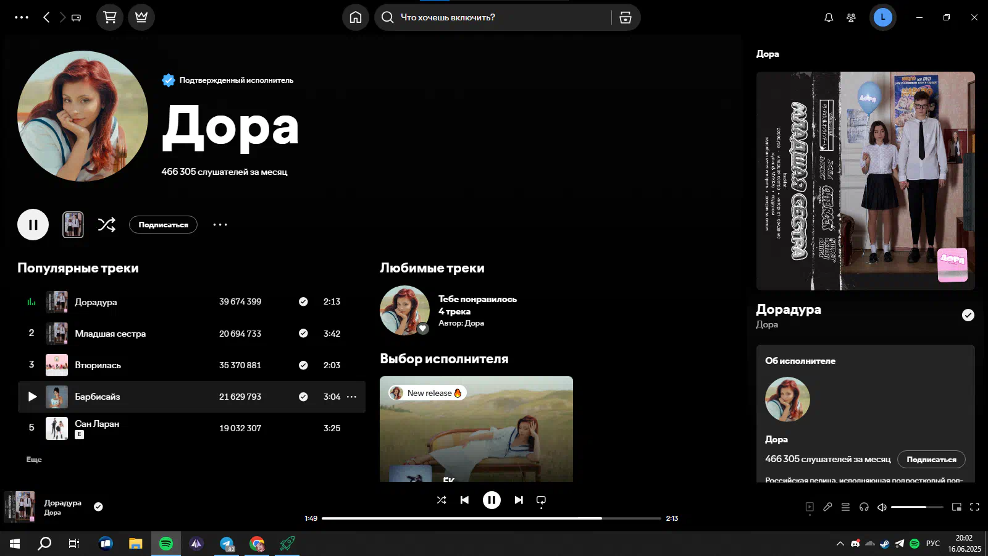
Task: Open Windows taskbar search
Action: click(x=44, y=544)
